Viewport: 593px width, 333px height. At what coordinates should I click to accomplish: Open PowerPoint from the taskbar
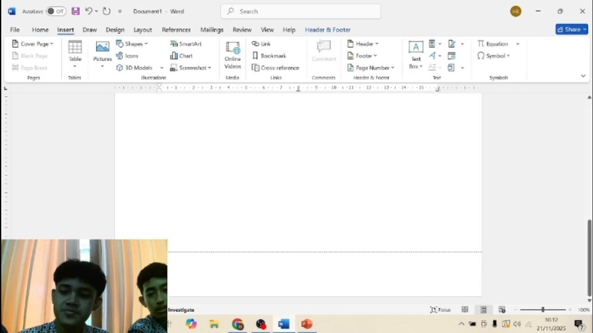(x=307, y=324)
